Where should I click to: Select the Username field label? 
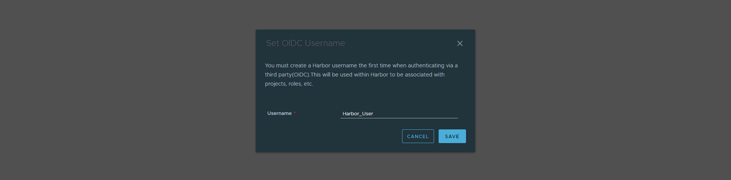point(279,113)
